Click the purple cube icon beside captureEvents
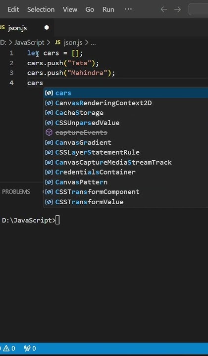The width and height of the screenshot is (208, 356). 49,133
